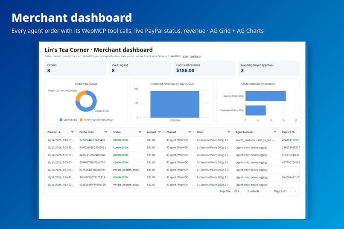Sort by the Status column header

tap(117, 132)
